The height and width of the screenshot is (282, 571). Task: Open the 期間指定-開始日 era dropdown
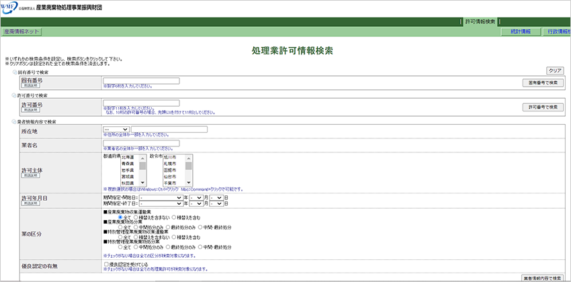pos(164,197)
